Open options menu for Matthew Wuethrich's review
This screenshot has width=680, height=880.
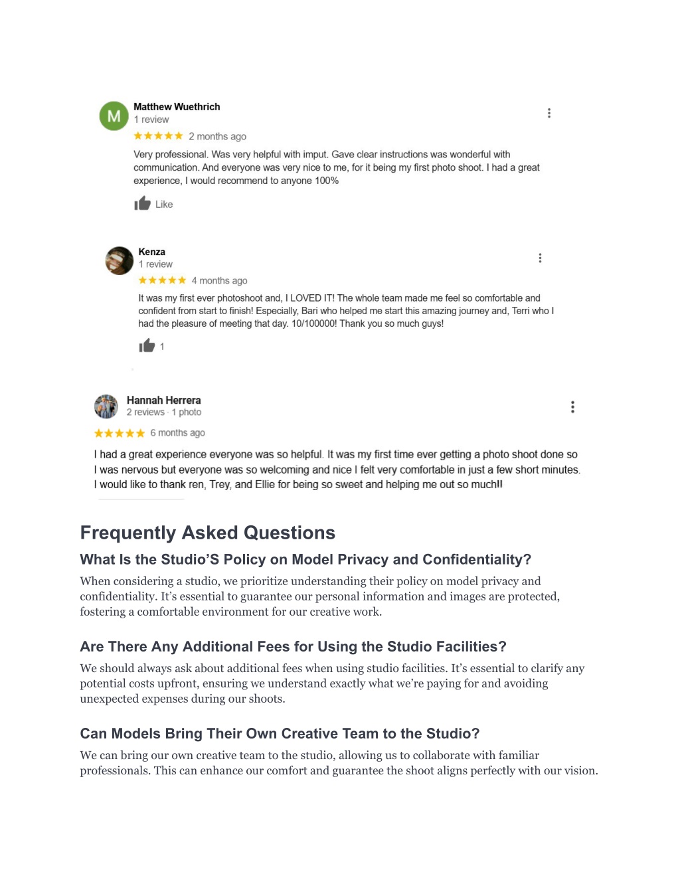click(549, 113)
